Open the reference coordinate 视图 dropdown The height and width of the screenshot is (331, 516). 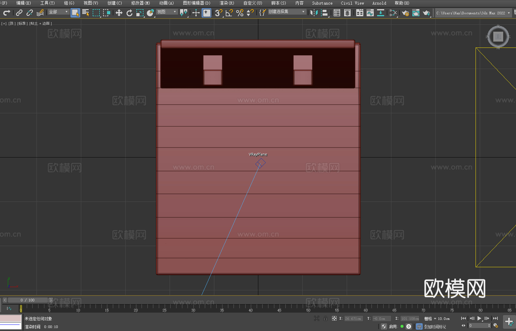click(x=167, y=12)
